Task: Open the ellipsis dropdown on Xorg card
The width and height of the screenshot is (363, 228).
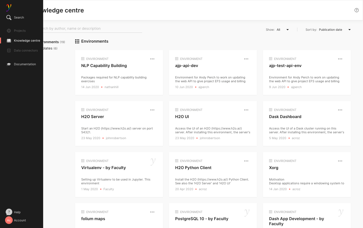Action: (x=340, y=161)
